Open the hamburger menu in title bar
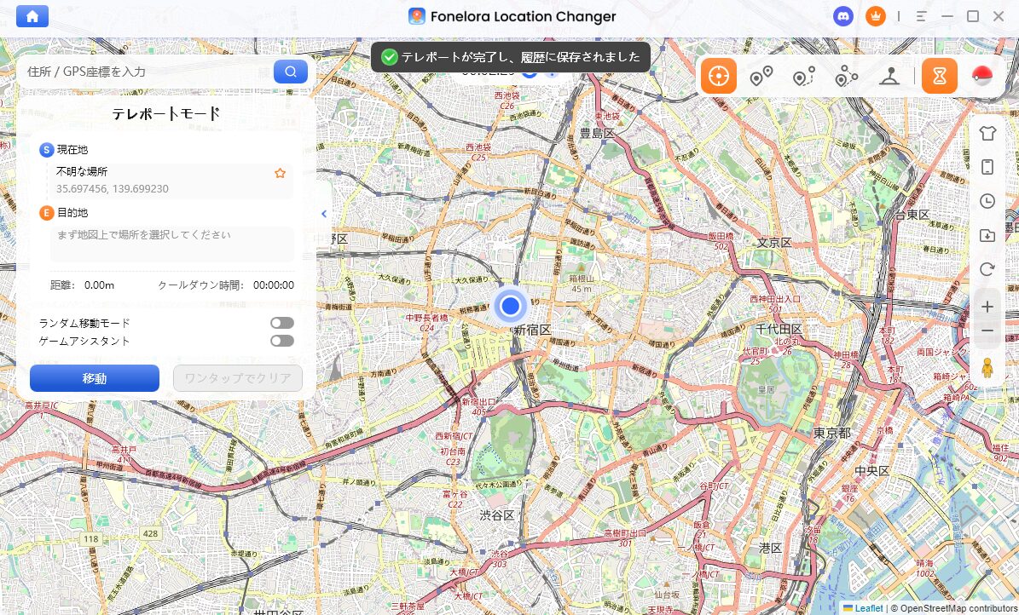The width and height of the screenshot is (1019, 615). click(x=921, y=16)
